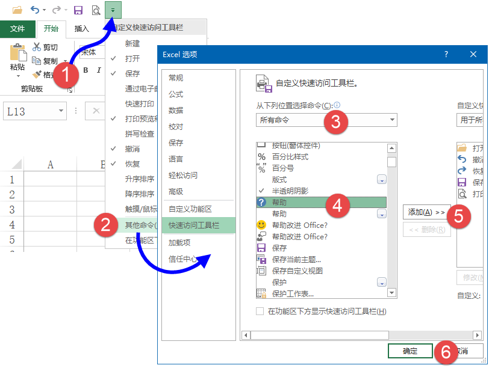Click the Paste clipboard icon
Screen dimensions: 489x368
(x=18, y=52)
